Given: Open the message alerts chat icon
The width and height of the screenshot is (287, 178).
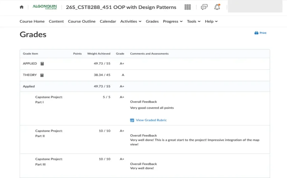Looking at the screenshot, I should pyautogui.click(x=204, y=7).
